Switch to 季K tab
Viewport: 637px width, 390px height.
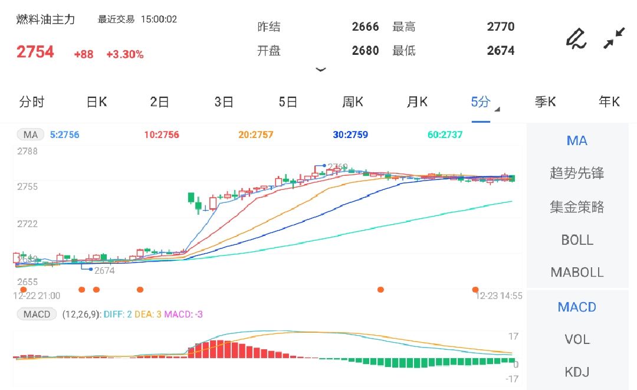coord(545,102)
